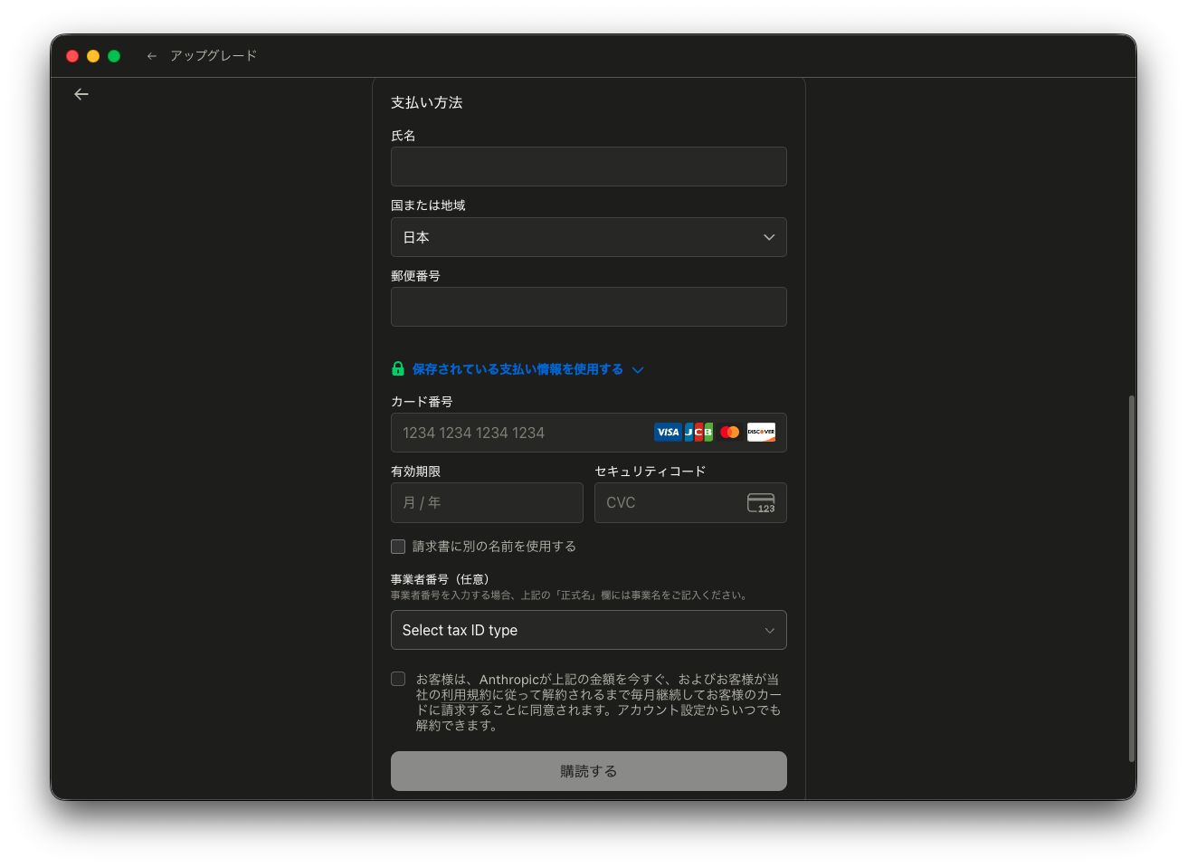The width and height of the screenshot is (1187, 867).
Task: Click the 購読する subscribe button
Action: [589, 771]
